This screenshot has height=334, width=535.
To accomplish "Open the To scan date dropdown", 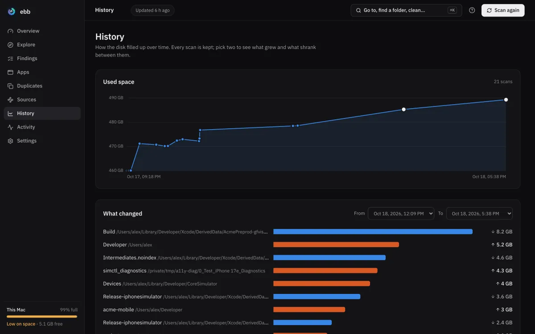I will pyautogui.click(x=479, y=214).
